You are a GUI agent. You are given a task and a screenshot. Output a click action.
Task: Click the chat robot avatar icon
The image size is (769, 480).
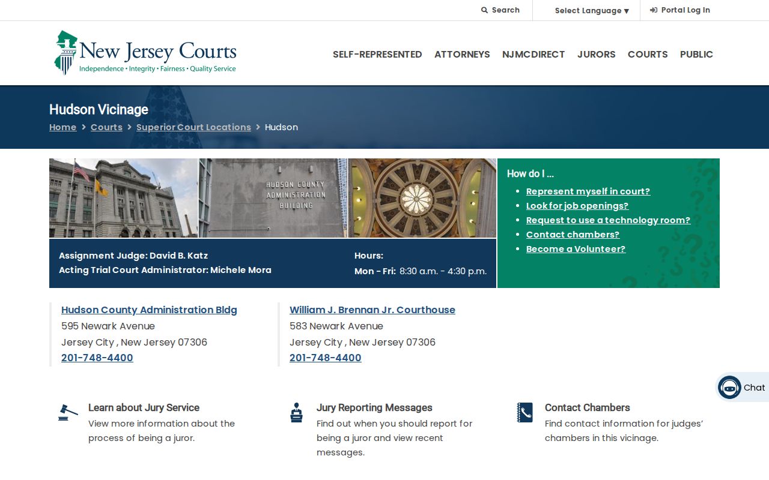tap(729, 388)
